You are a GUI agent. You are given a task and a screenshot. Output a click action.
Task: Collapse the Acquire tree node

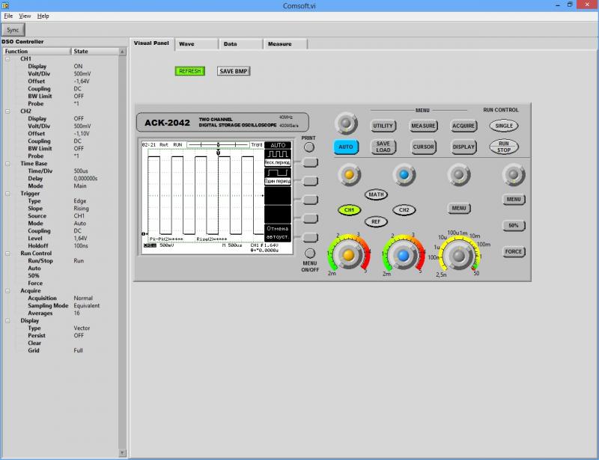coord(7,291)
